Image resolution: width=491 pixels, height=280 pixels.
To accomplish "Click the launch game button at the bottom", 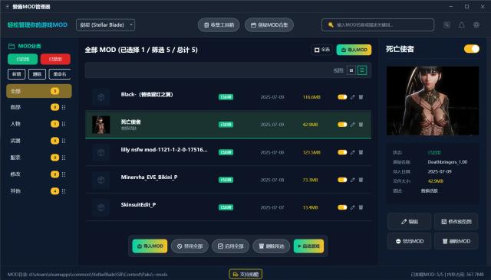I will pyautogui.click(x=308, y=246).
